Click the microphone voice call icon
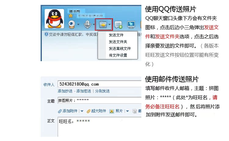This screenshot has height=141, width=229. tap(87, 24)
